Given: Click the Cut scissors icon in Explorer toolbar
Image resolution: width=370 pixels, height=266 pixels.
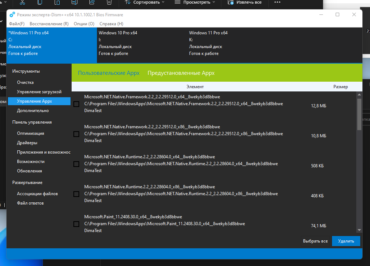Looking at the screenshot, I should (x=22, y=3).
